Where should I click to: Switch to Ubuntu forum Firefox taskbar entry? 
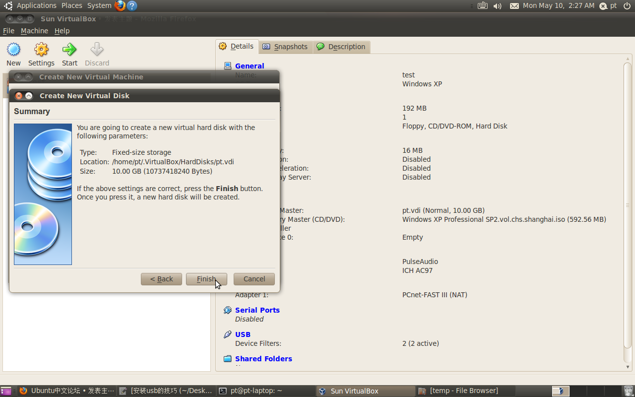67,391
